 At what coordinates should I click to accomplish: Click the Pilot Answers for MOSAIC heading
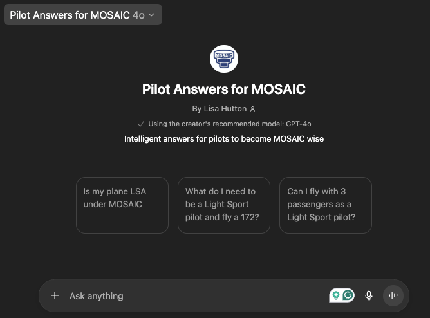click(224, 89)
